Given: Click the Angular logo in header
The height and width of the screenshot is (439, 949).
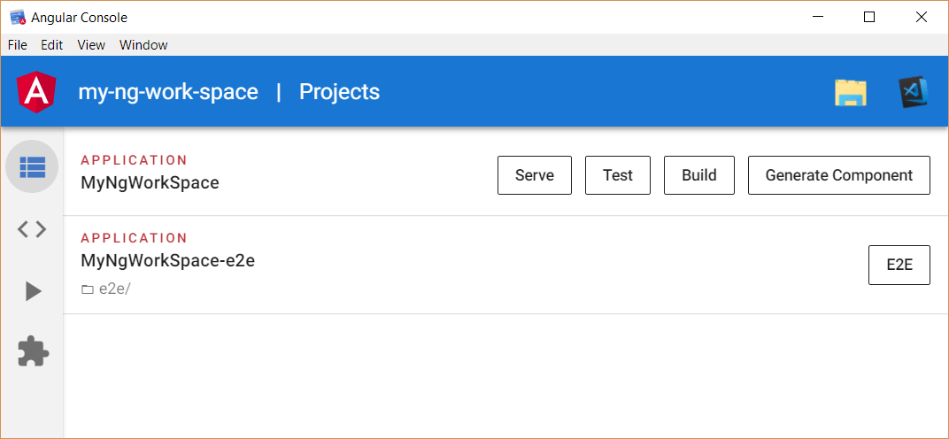Looking at the screenshot, I should click(x=37, y=92).
